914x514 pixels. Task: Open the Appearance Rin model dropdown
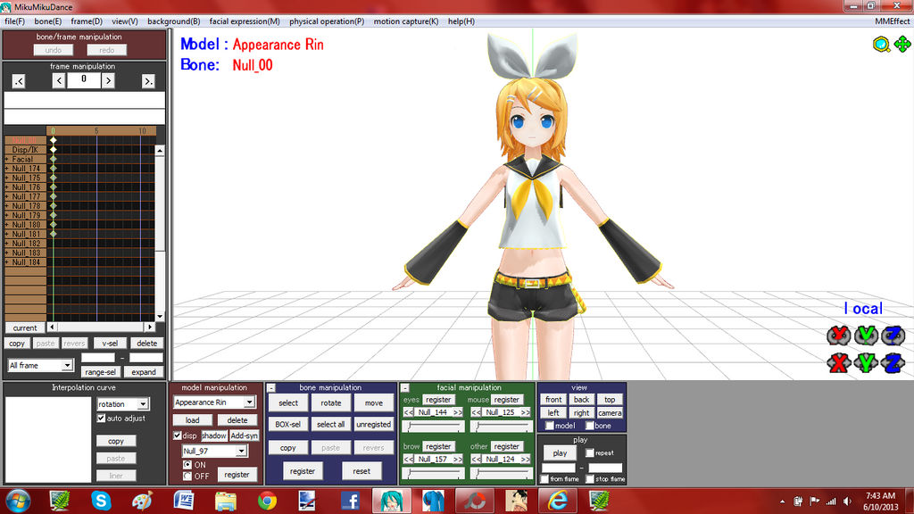click(214, 402)
